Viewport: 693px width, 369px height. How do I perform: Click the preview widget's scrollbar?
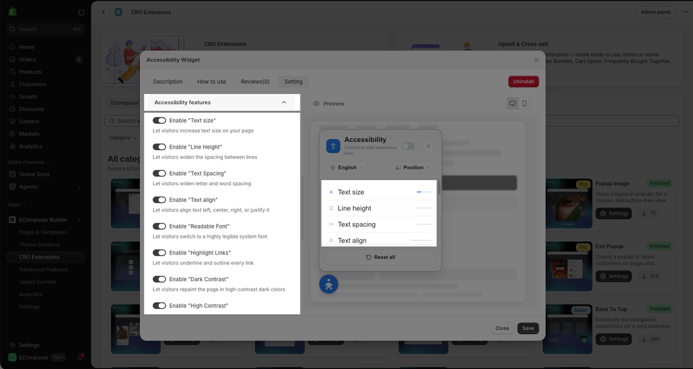point(439,188)
